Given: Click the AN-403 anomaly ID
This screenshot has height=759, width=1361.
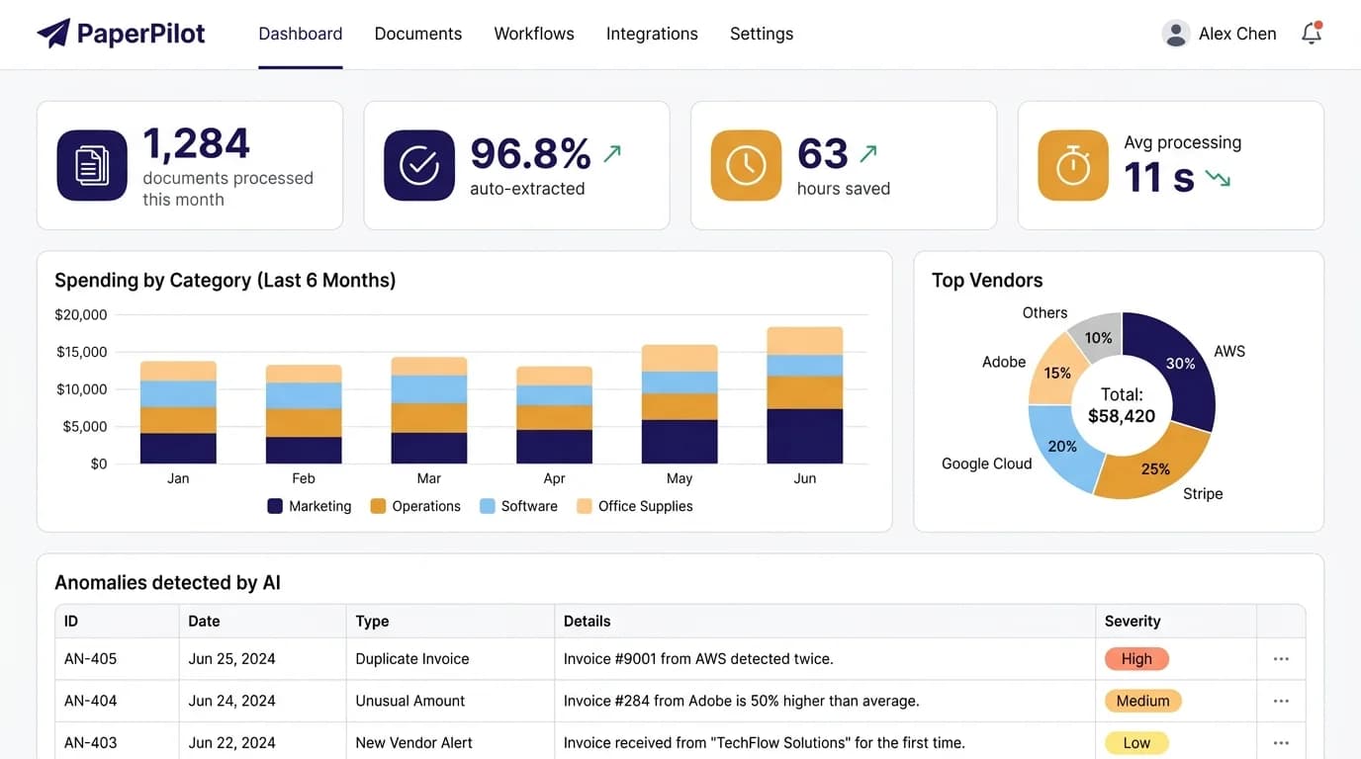Looking at the screenshot, I should coord(90,743).
